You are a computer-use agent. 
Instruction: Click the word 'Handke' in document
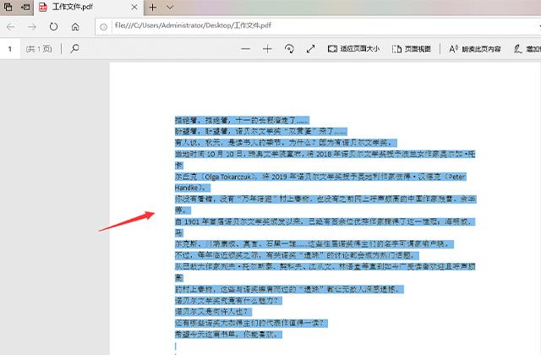point(186,188)
